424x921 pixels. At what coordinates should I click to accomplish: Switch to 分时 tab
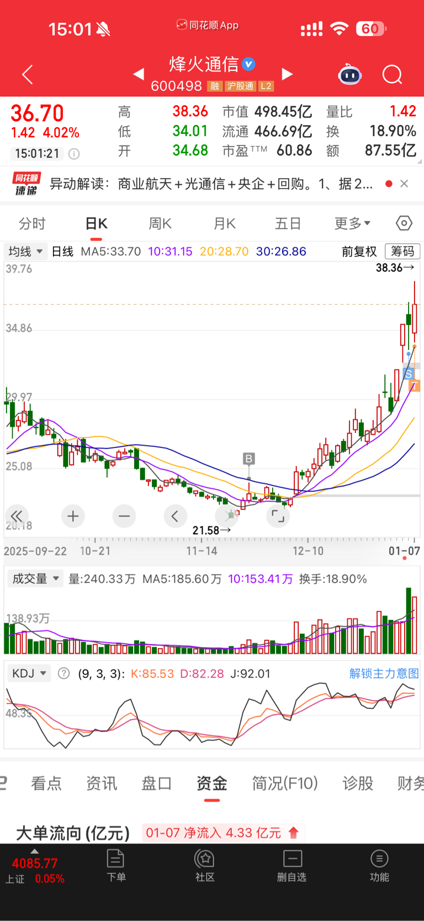click(32, 223)
